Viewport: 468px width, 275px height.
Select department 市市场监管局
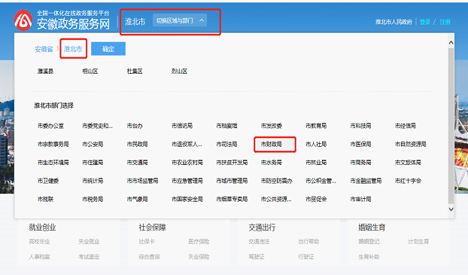142,181
